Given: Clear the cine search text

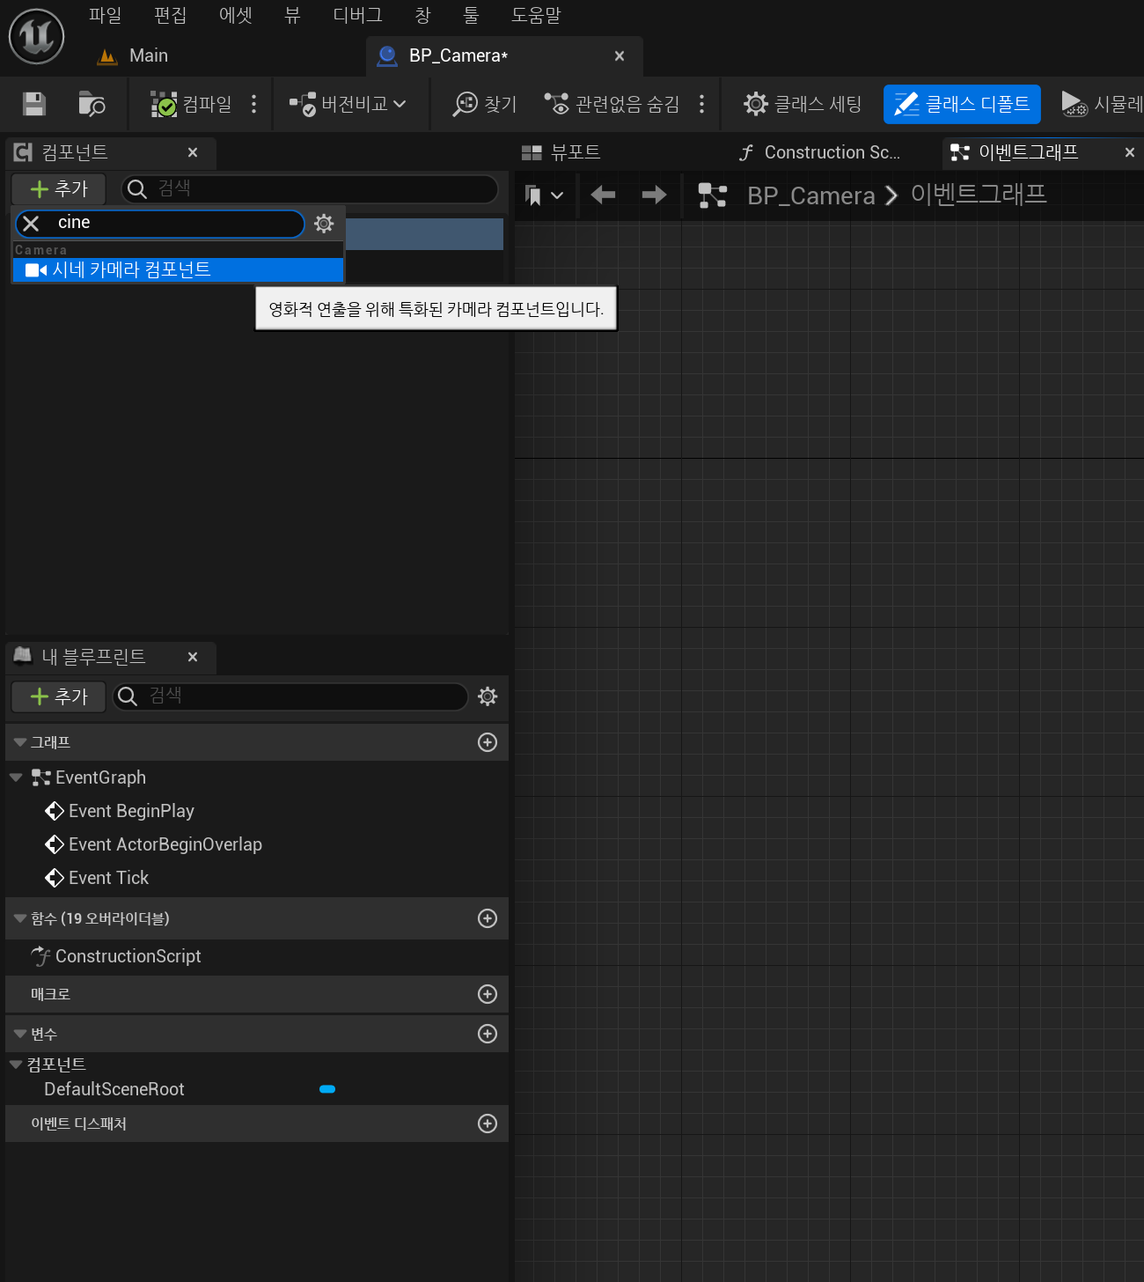Looking at the screenshot, I should [x=31, y=224].
